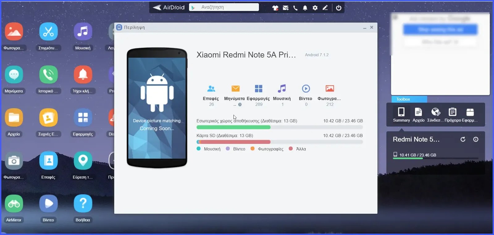Open Βίντεο in the summary window
494x235 pixels.
[x=306, y=95]
